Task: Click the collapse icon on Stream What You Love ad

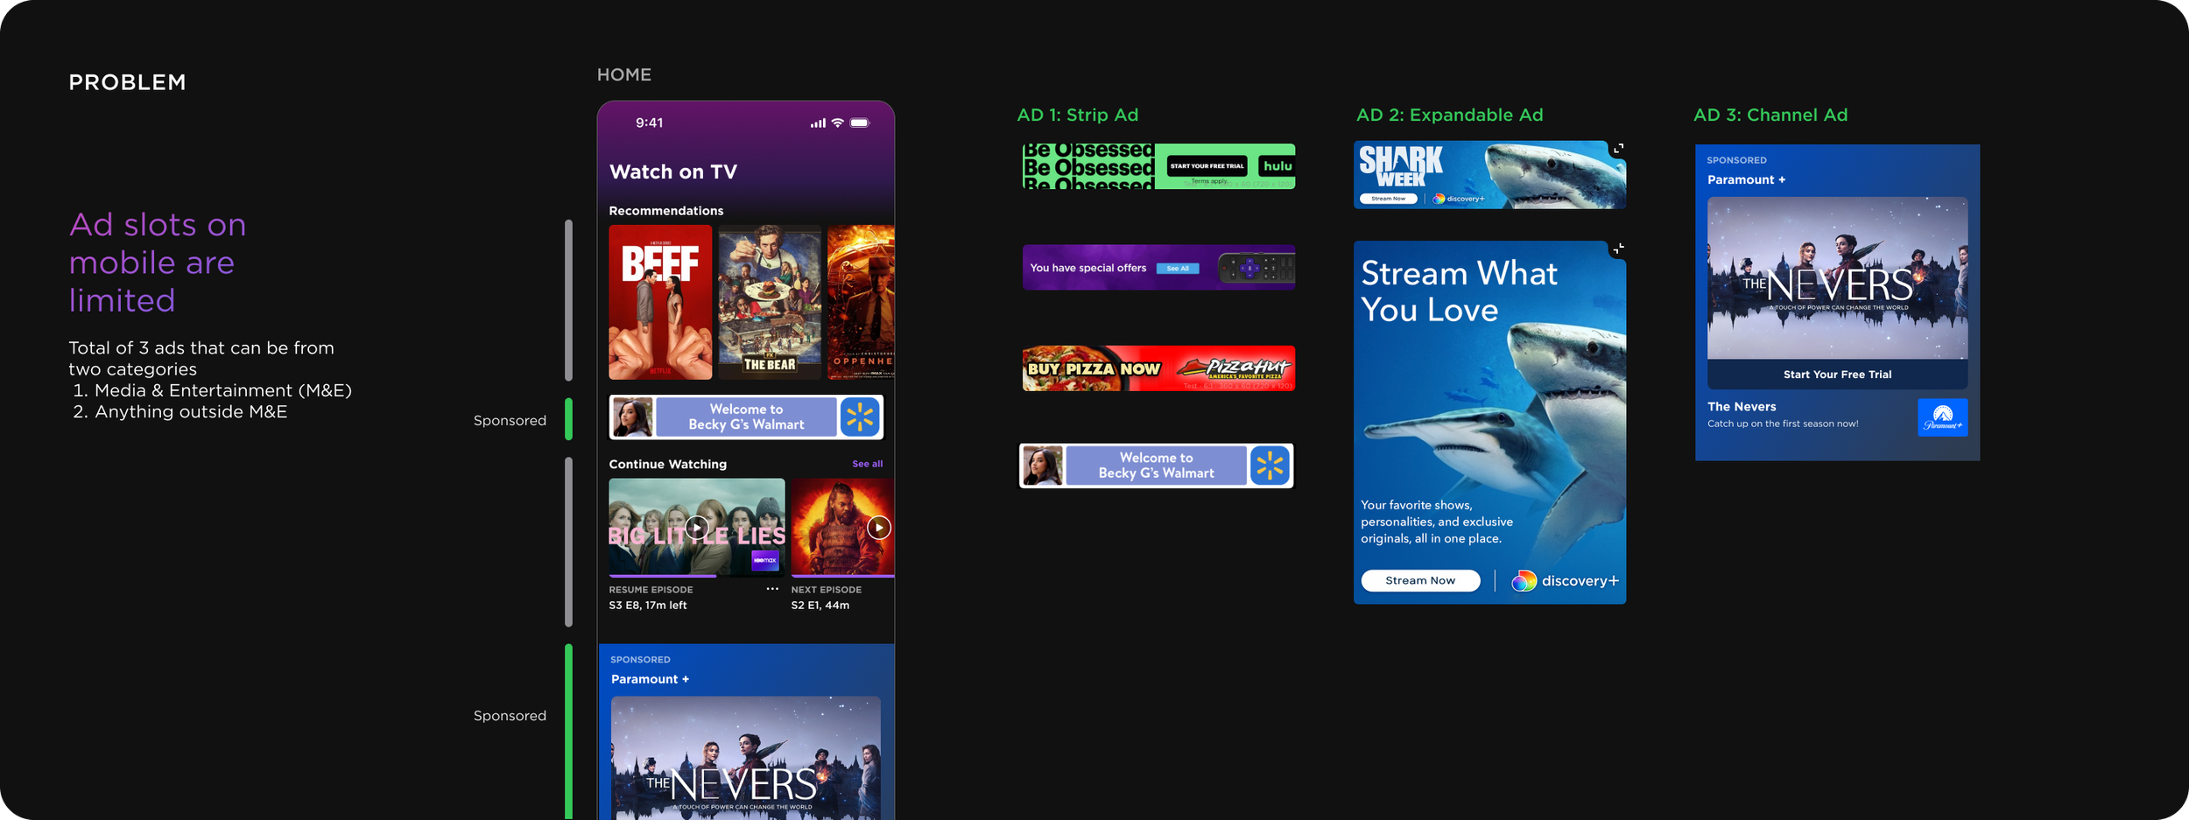Action: click(1618, 249)
